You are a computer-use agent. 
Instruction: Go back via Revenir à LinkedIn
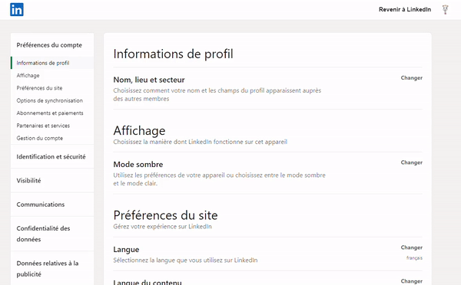(405, 9)
